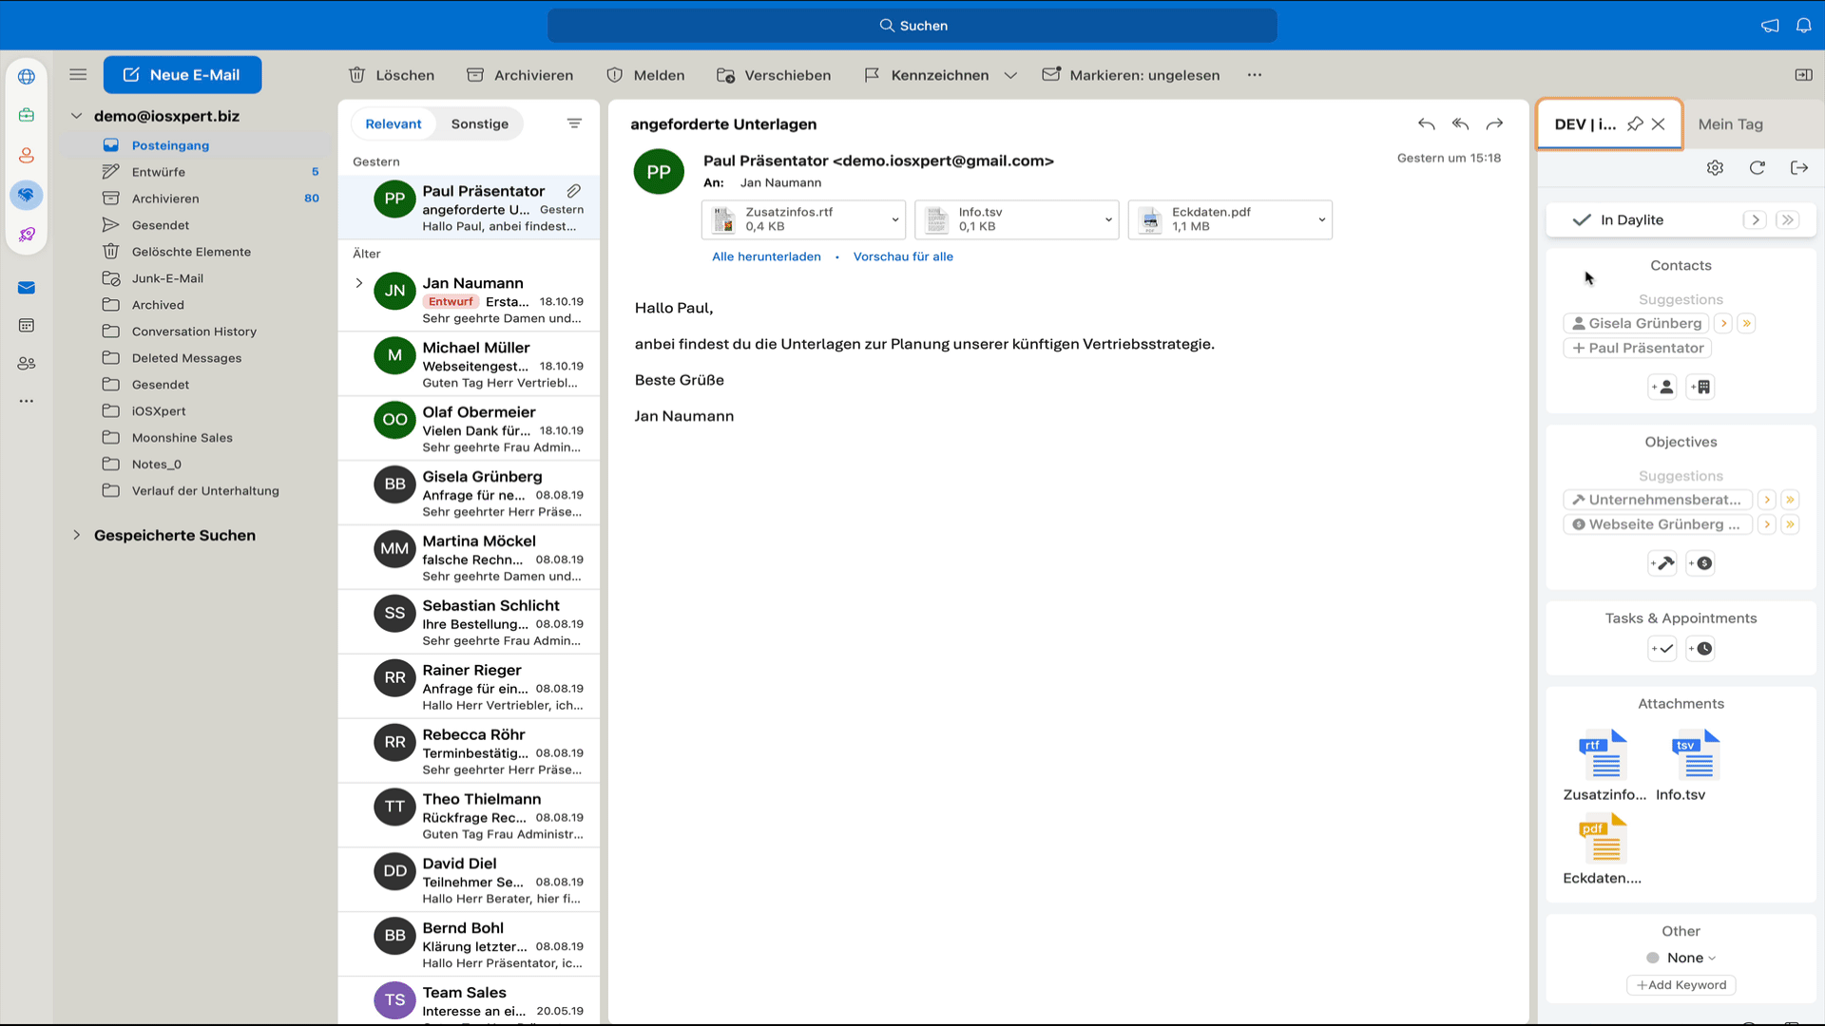1825x1026 pixels.
Task: Click Melden toolbar button
Action: coord(645,75)
